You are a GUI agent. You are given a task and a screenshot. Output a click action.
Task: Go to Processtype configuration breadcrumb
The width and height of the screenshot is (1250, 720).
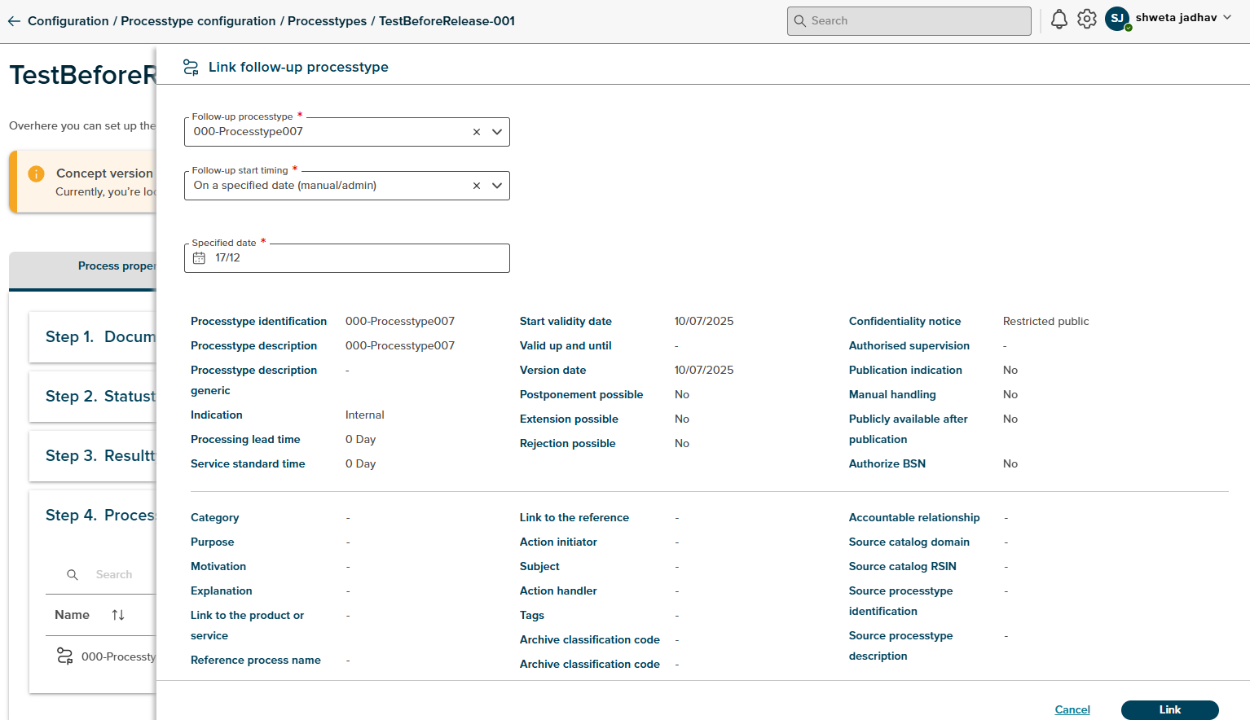pyautogui.click(x=198, y=21)
